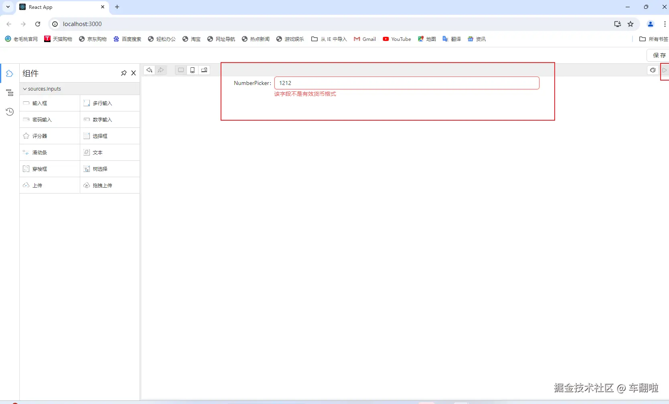The width and height of the screenshot is (669, 404).
Task: Open the component (puzzle piece) sidebar panel
Action: tap(10, 74)
